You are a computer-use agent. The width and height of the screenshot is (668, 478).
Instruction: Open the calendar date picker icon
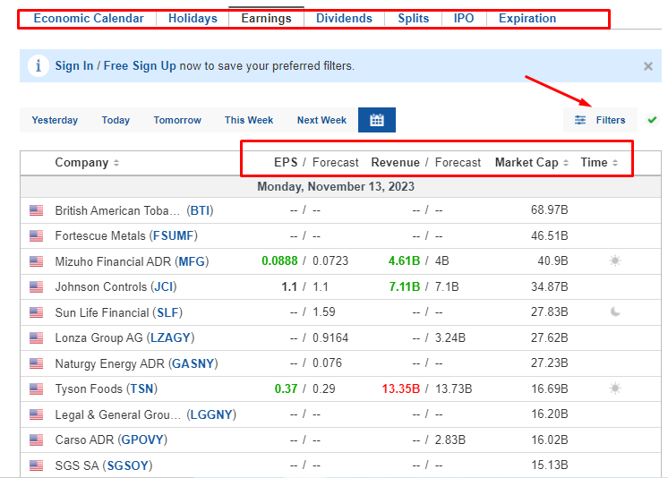click(377, 120)
